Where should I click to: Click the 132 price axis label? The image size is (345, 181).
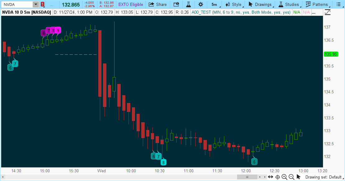click(x=327, y=157)
